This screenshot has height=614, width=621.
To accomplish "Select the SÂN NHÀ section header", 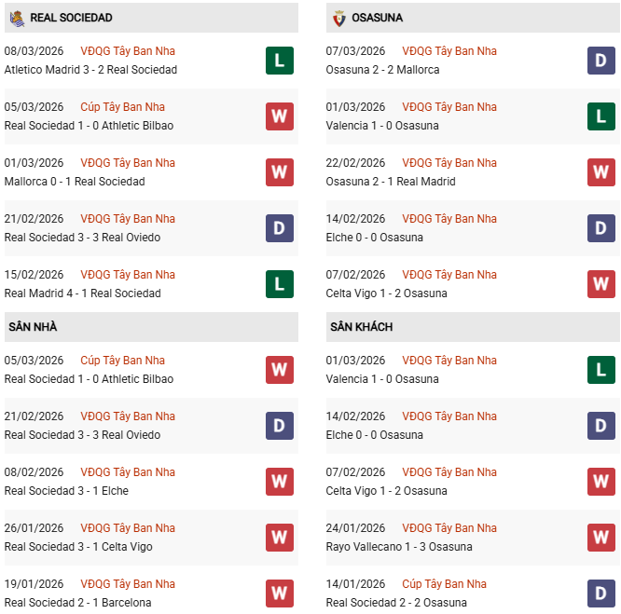I will [33, 327].
